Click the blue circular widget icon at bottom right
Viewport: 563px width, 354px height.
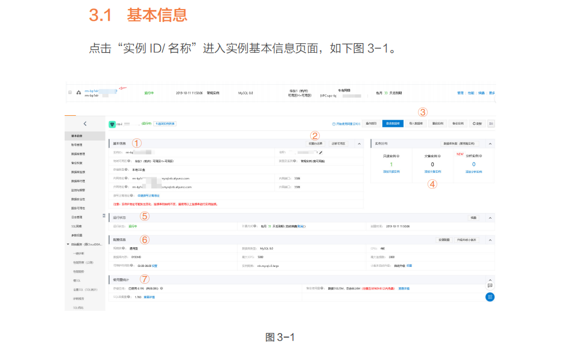point(490,297)
